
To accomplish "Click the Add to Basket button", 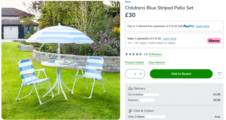I will (x=181, y=74).
